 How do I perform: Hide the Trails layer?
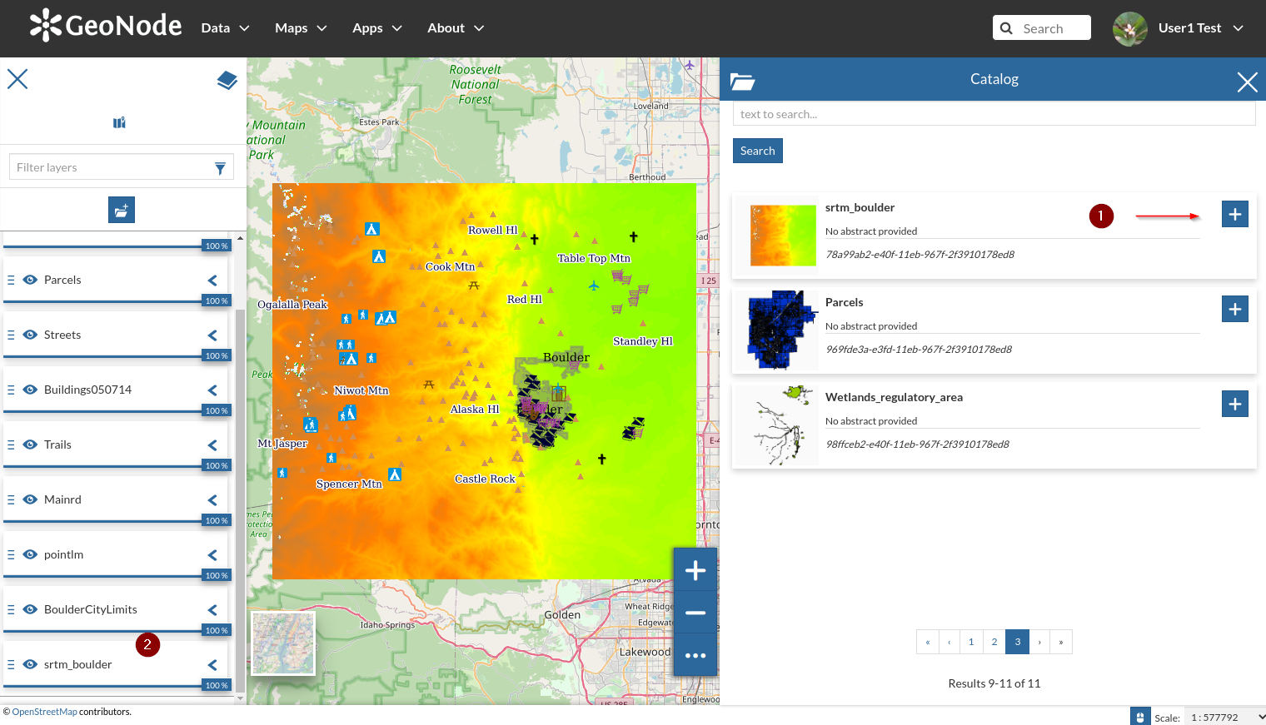point(30,444)
